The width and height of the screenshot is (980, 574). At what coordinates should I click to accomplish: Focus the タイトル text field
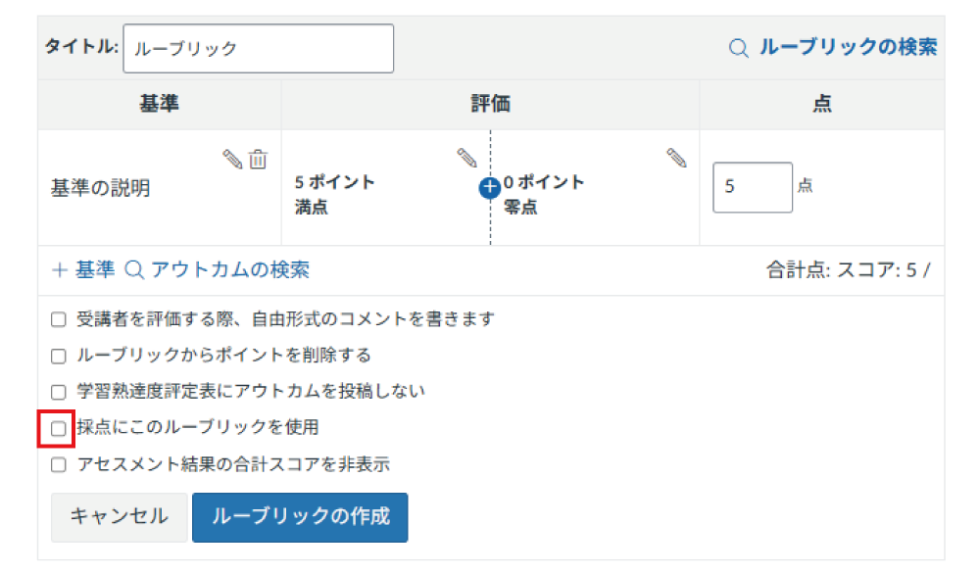pyautogui.click(x=258, y=49)
